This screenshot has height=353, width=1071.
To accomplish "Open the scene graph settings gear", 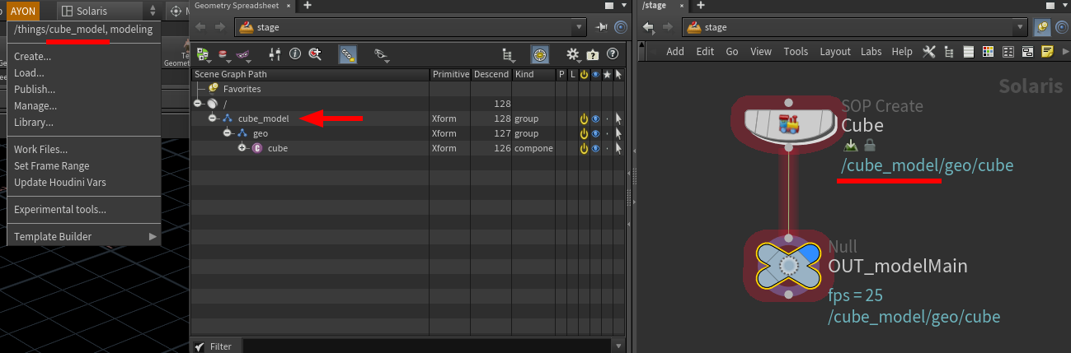I will tap(572, 55).
